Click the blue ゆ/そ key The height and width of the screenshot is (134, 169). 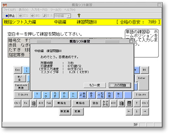[91, 95]
